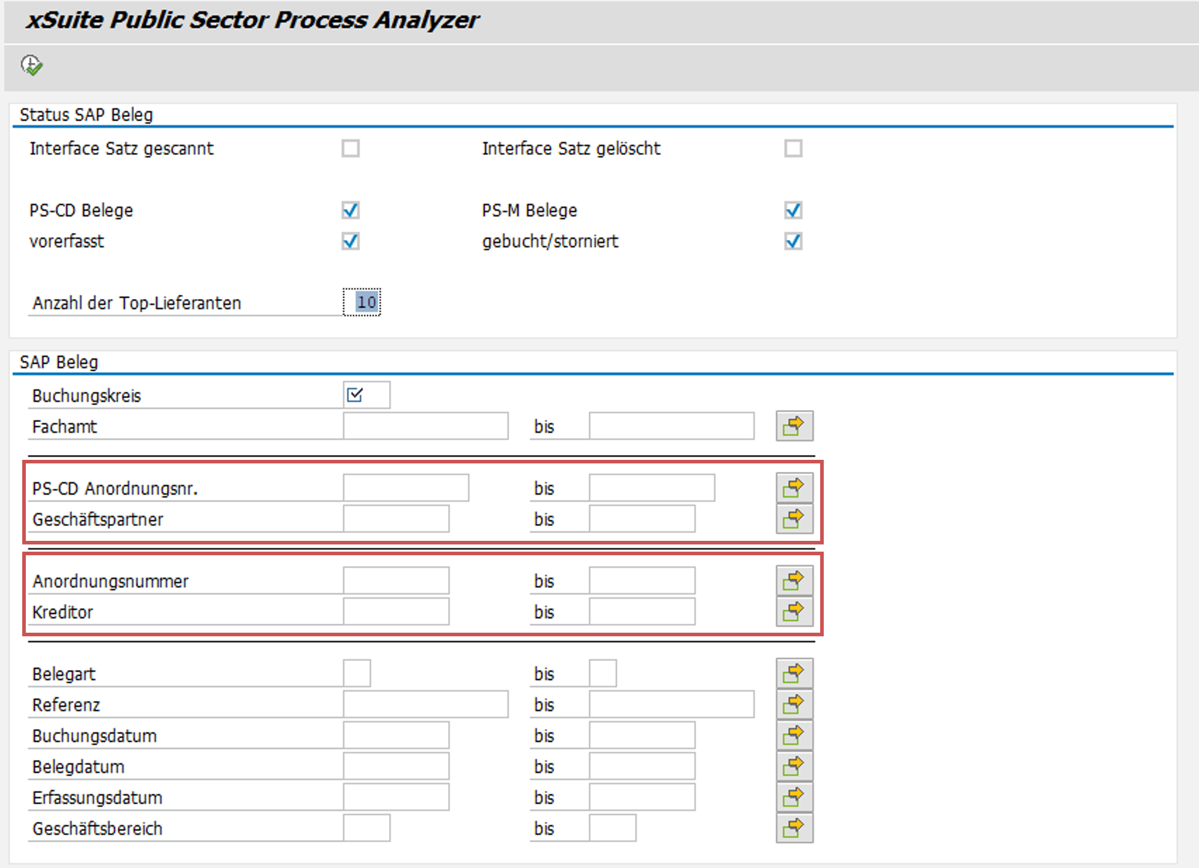Open multiple selection for Erfassungsdatum

pos(794,797)
